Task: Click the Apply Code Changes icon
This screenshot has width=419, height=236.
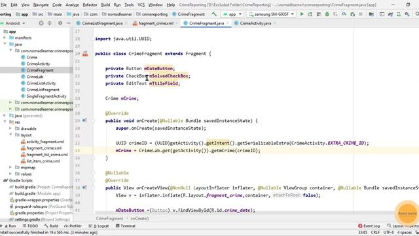Action: 319,14
